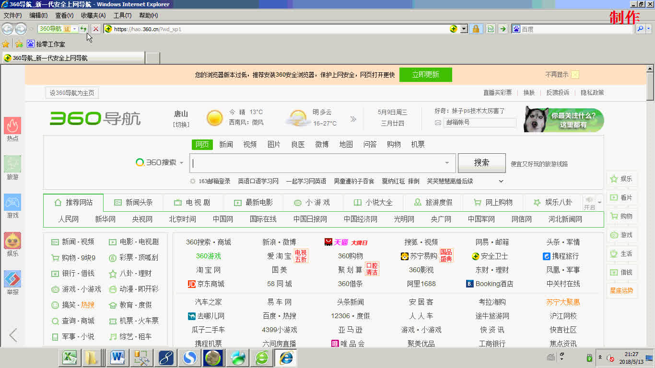655x368 pixels.
Task: Expand weather forecast double arrow
Action: point(353,119)
